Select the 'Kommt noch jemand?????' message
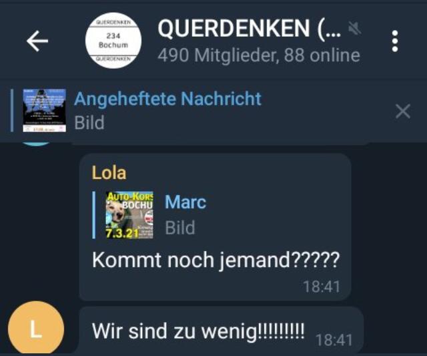This screenshot has height=356, width=427. (216, 260)
